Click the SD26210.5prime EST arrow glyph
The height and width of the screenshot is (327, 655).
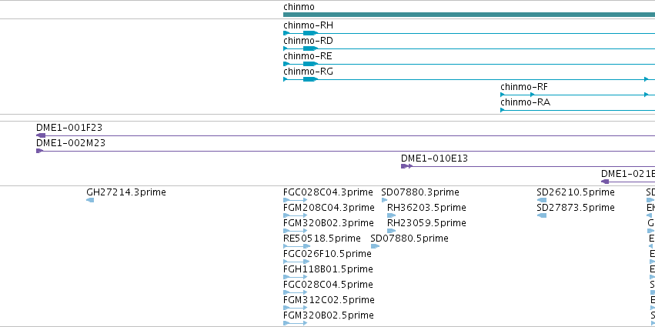(541, 200)
